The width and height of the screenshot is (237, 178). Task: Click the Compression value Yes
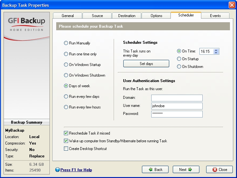tap(33, 143)
